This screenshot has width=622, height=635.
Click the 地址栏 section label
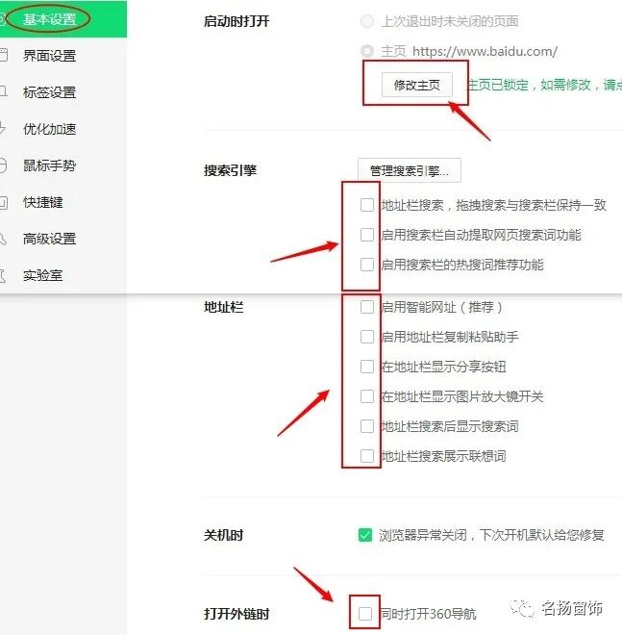(x=224, y=307)
